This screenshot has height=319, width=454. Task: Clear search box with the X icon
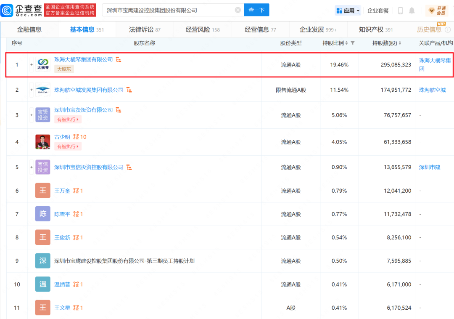click(238, 10)
